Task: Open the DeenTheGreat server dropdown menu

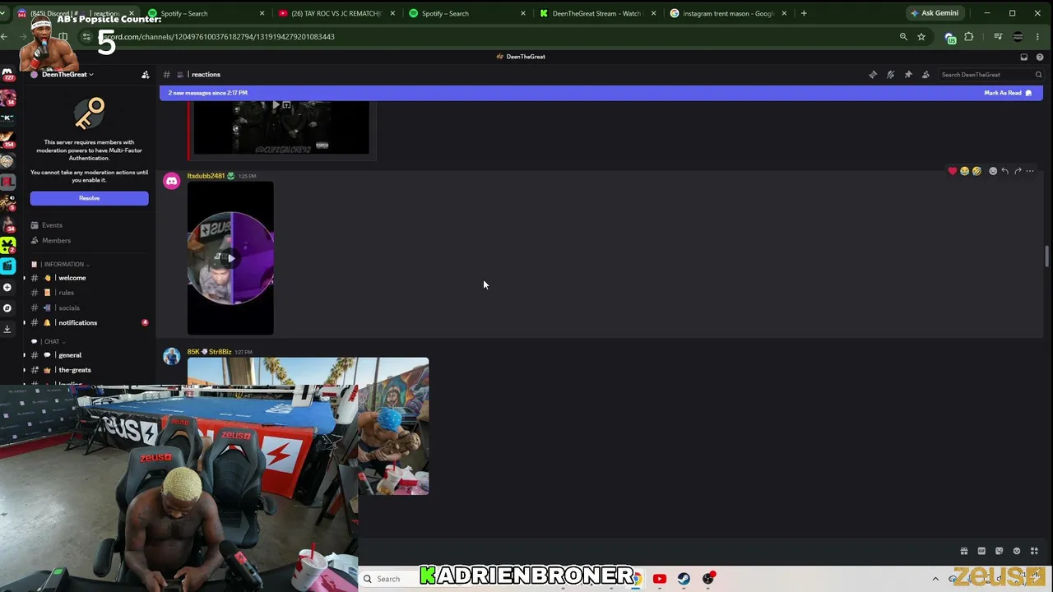Action: pyautogui.click(x=67, y=75)
